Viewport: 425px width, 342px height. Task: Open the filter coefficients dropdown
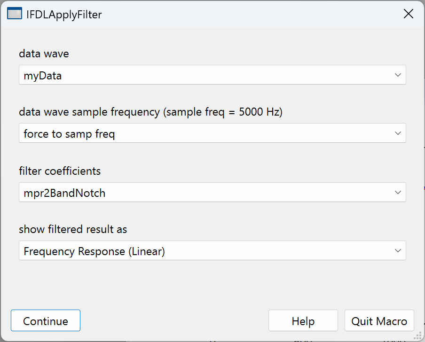pyautogui.click(x=212, y=192)
